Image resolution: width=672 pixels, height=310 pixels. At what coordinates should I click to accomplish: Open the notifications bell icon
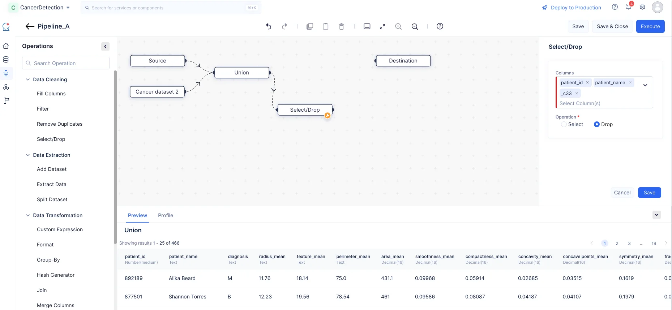629,7
